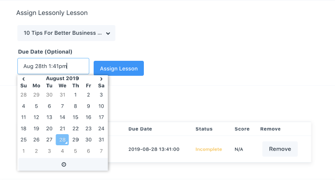Select July 30 in grayed dates
This screenshot has height=180, width=335.
coord(49,95)
